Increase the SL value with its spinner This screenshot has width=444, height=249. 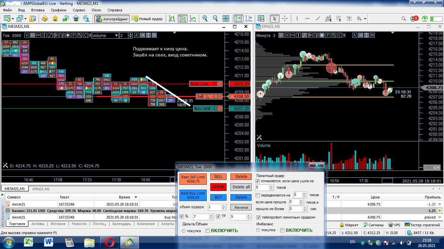tap(211, 215)
